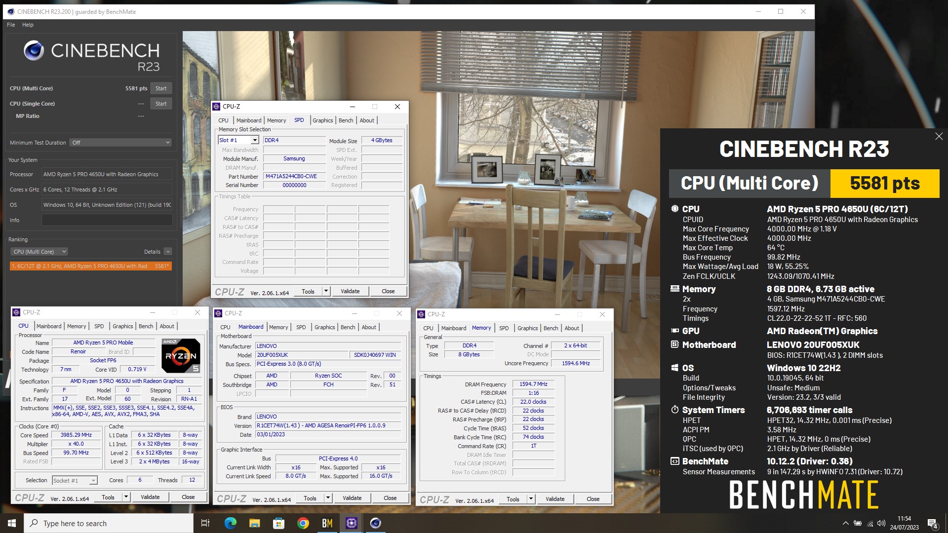Switch to CPU-Z taskbar icon
The height and width of the screenshot is (533, 948).
coord(351,523)
